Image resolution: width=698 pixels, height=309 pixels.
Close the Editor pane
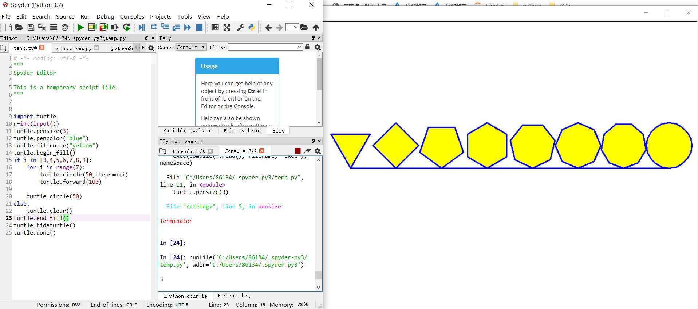coord(153,38)
